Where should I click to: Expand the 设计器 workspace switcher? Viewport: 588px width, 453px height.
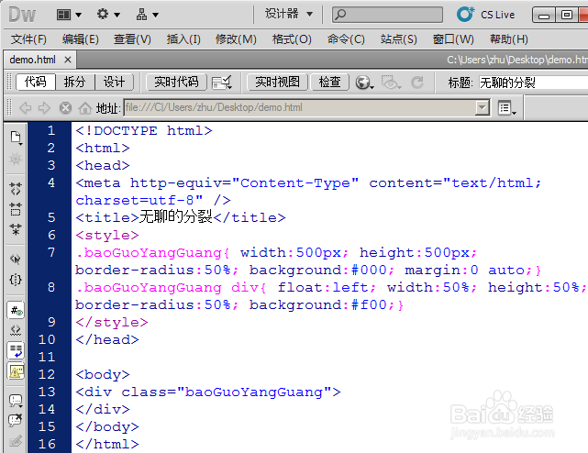(288, 15)
